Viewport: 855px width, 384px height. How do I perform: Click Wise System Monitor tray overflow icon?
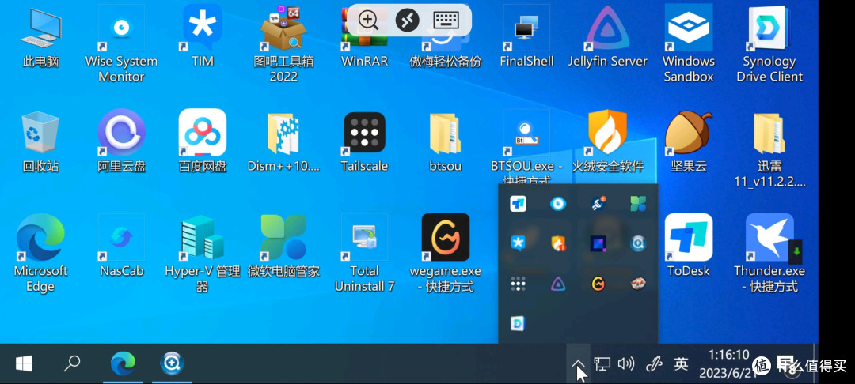[x=558, y=203]
